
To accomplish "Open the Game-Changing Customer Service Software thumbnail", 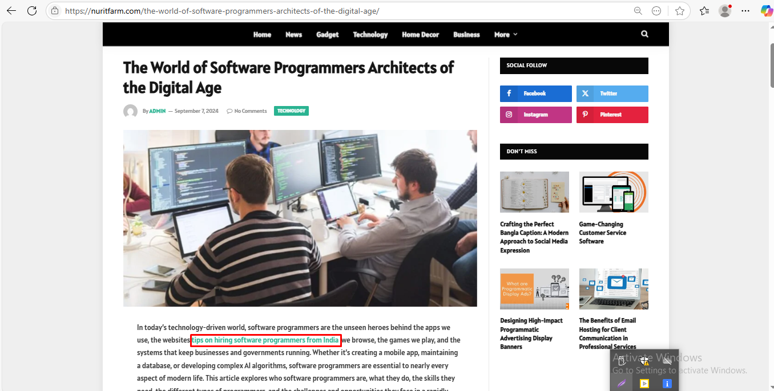I will (614, 192).
